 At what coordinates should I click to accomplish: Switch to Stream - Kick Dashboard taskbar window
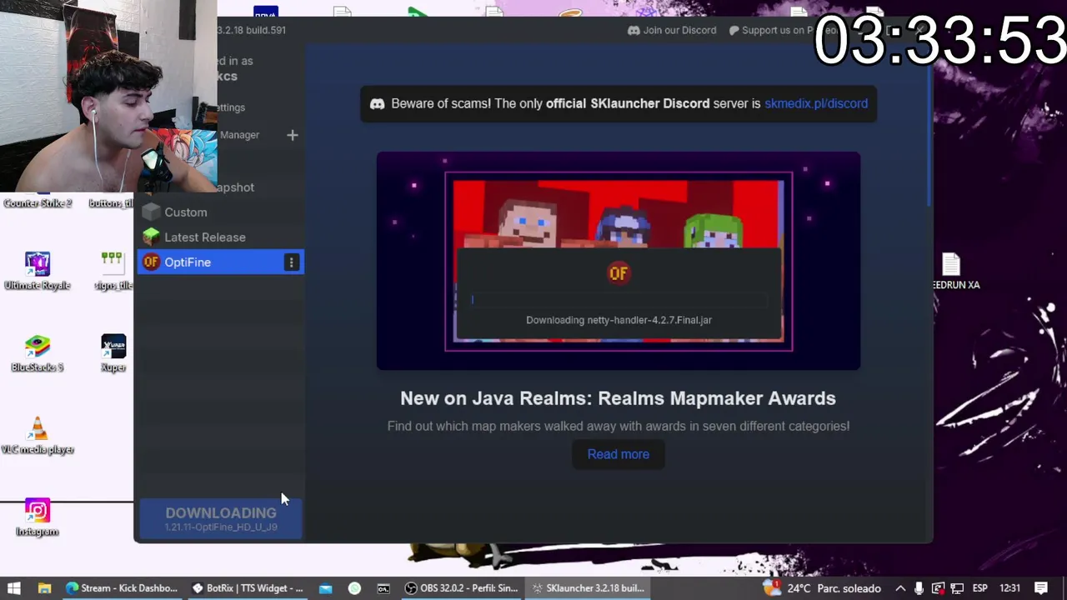(x=122, y=588)
